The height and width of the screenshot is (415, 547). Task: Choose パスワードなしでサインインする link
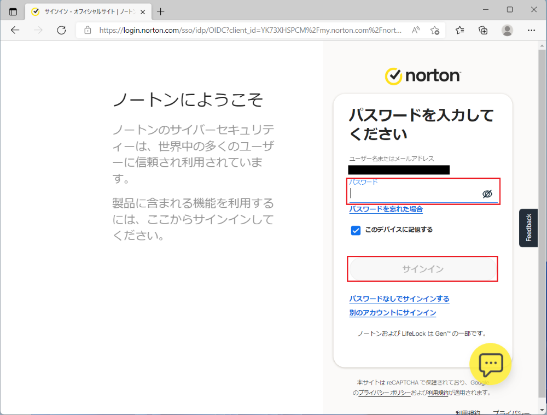point(399,299)
